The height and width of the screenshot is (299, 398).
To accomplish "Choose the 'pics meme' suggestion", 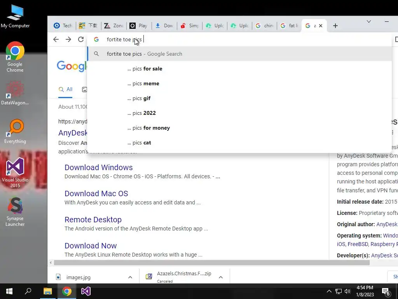I will 239,83.
